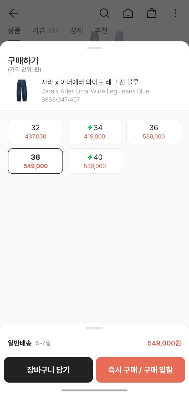Tap the jeans product thumbnail
The image size is (189, 394).
22,91
